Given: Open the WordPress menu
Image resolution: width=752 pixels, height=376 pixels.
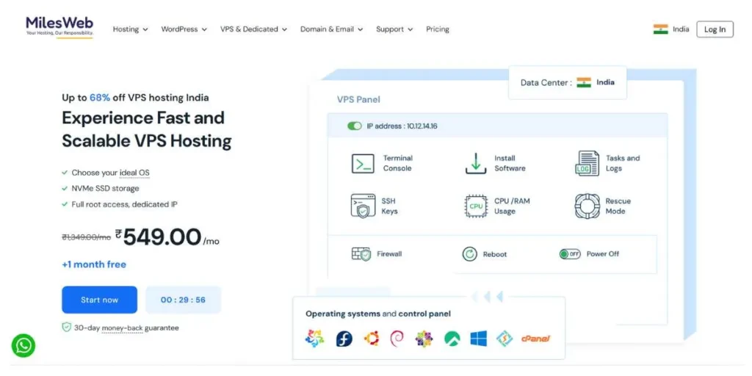Looking at the screenshot, I should [x=184, y=29].
